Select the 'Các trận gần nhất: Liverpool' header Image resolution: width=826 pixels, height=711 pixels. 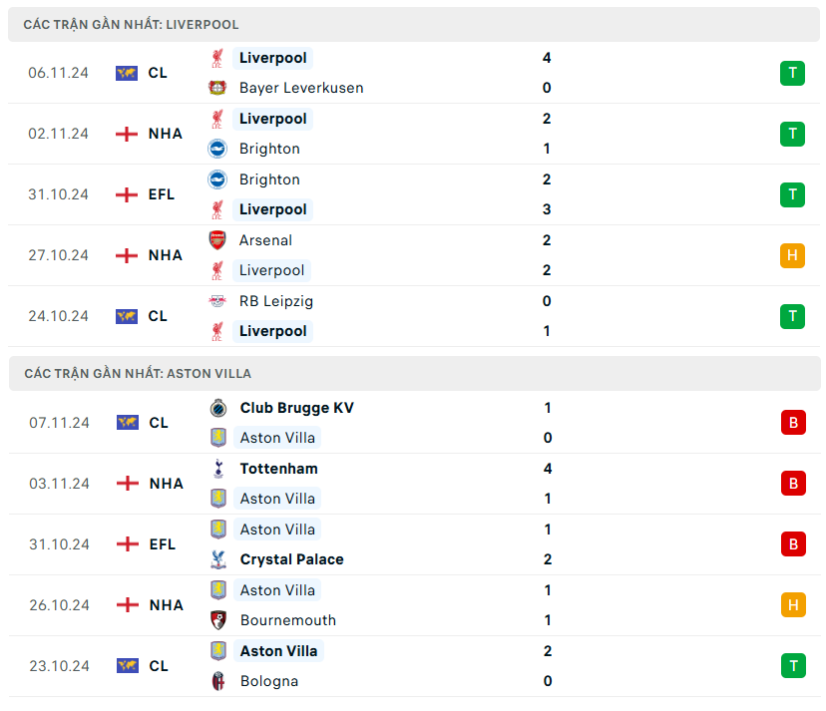(132, 24)
